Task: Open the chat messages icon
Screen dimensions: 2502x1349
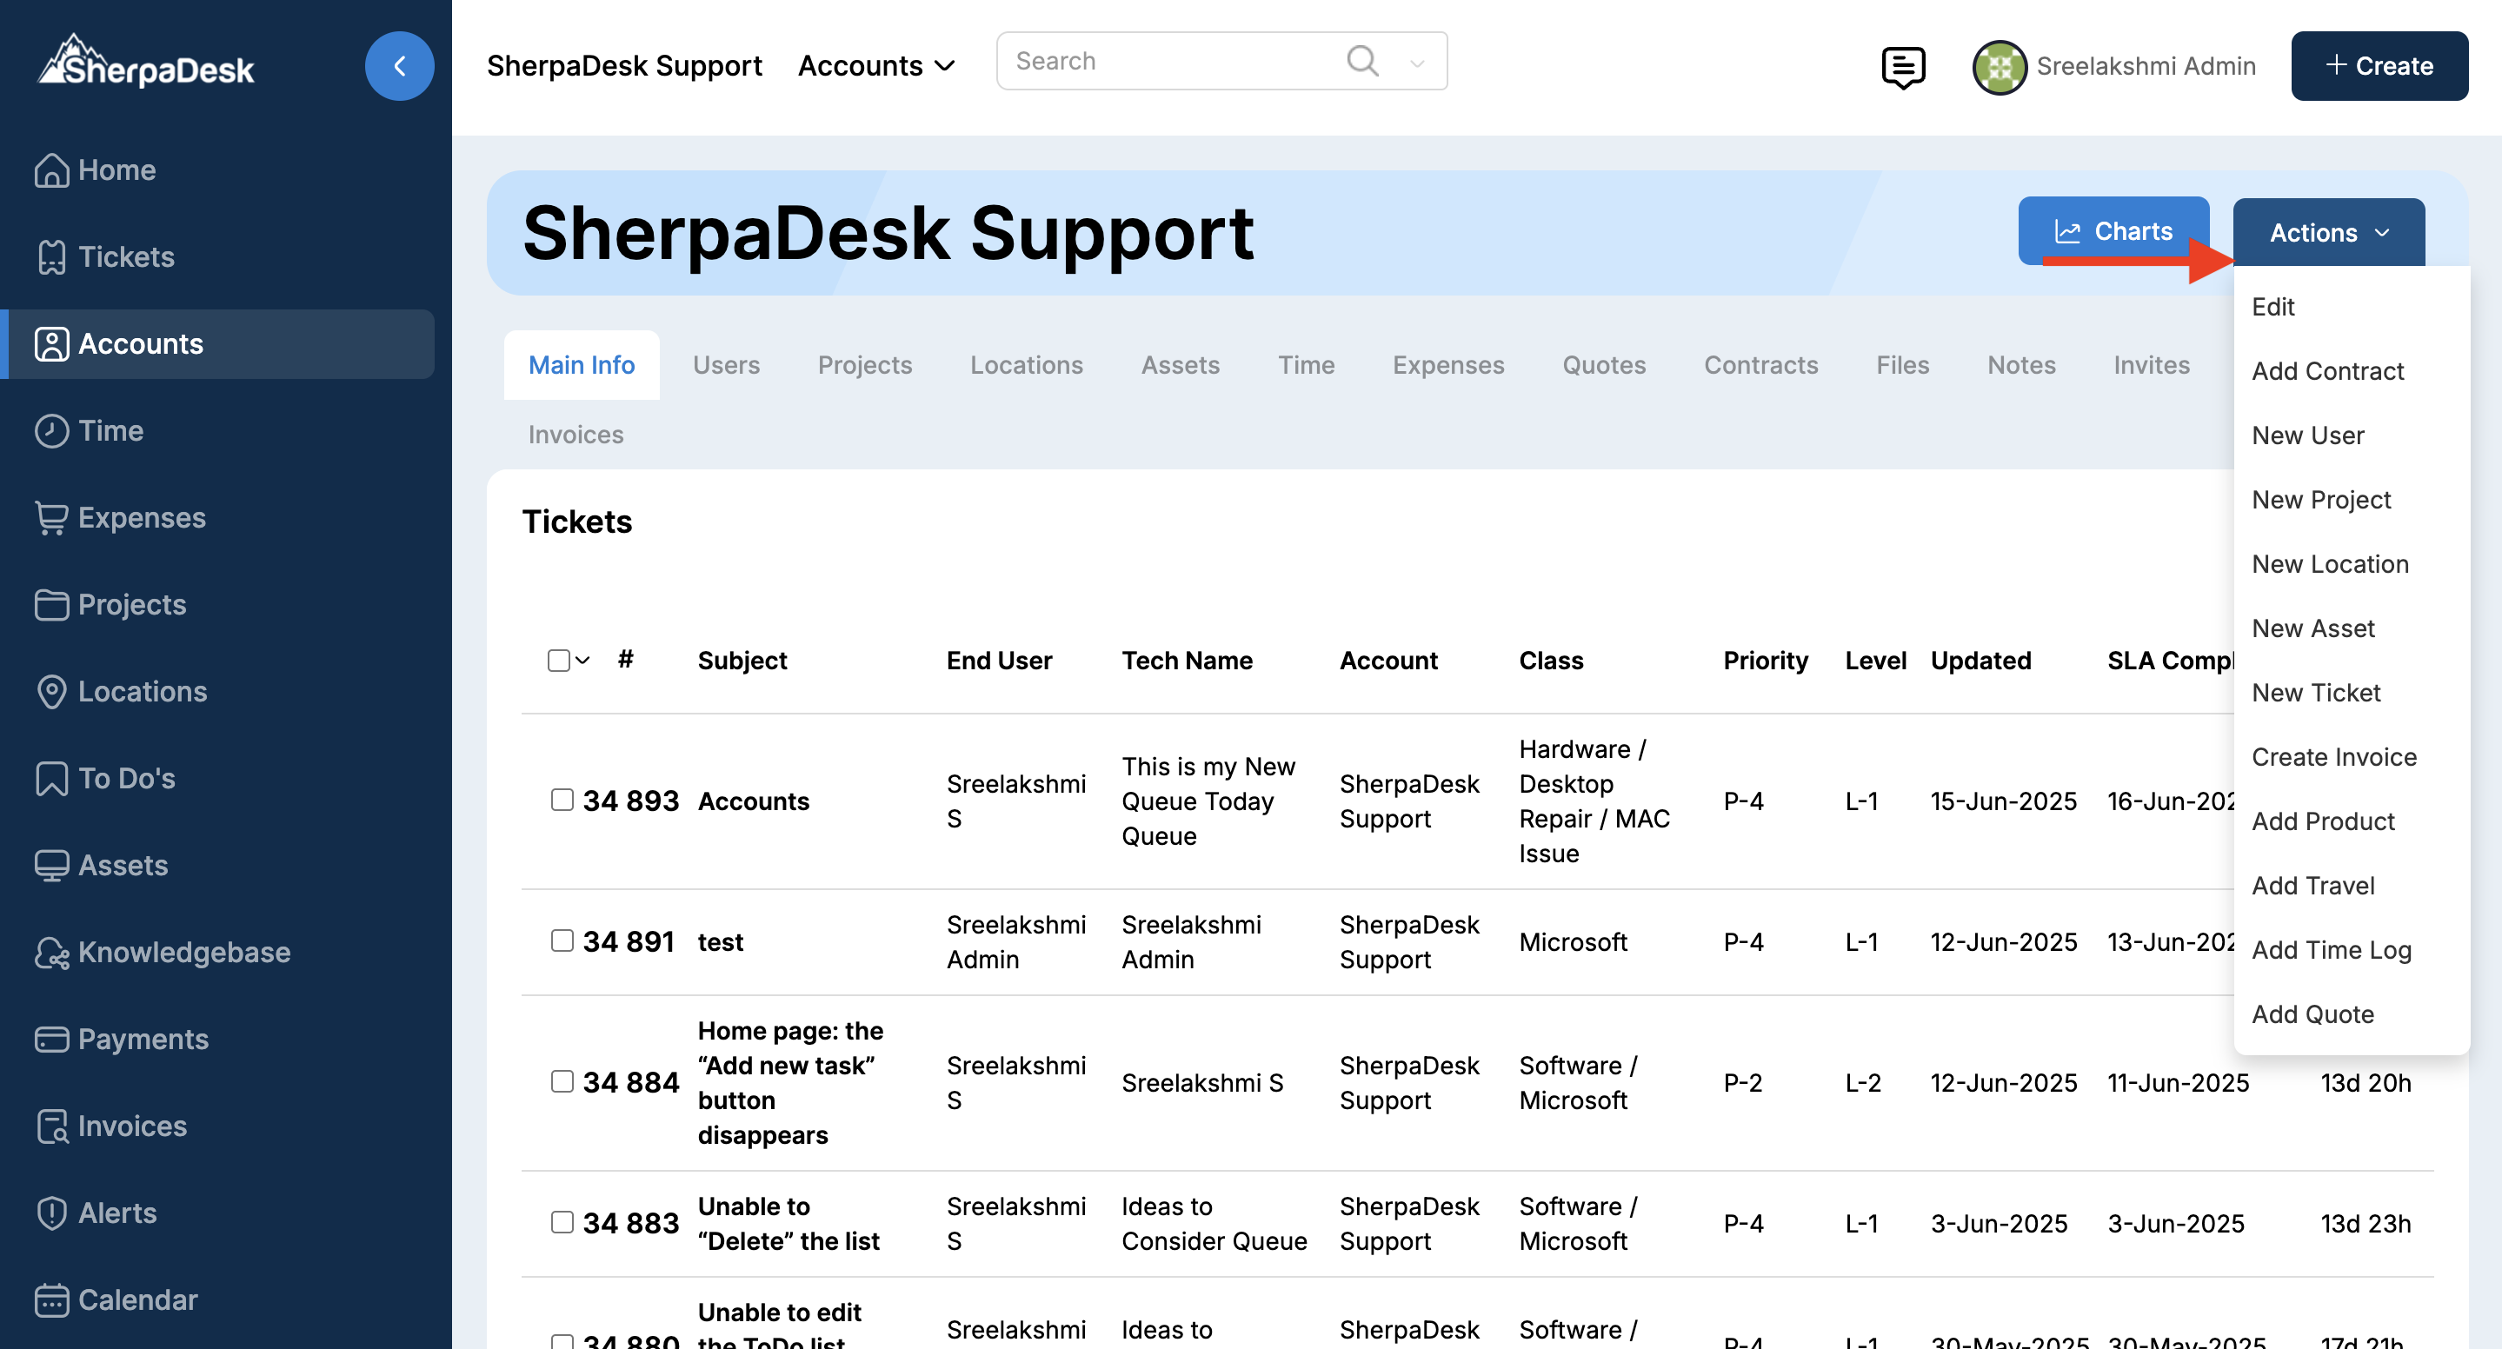Action: pyautogui.click(x=1902, y=66)
